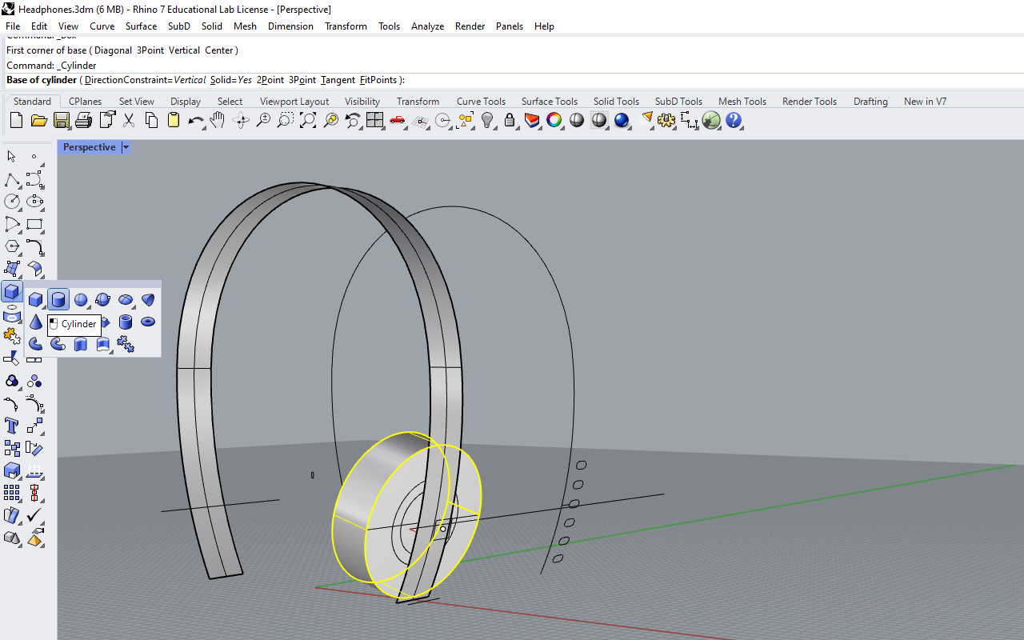Select the Tube tool in flyout
The height and width of the screenshot is (640, 1024).
point(126,322)
